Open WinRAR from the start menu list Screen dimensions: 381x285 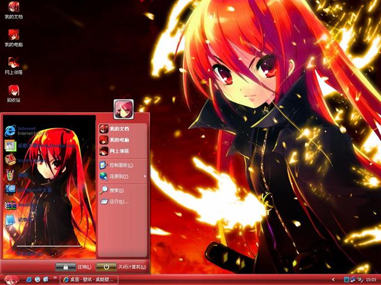[21, 205]
